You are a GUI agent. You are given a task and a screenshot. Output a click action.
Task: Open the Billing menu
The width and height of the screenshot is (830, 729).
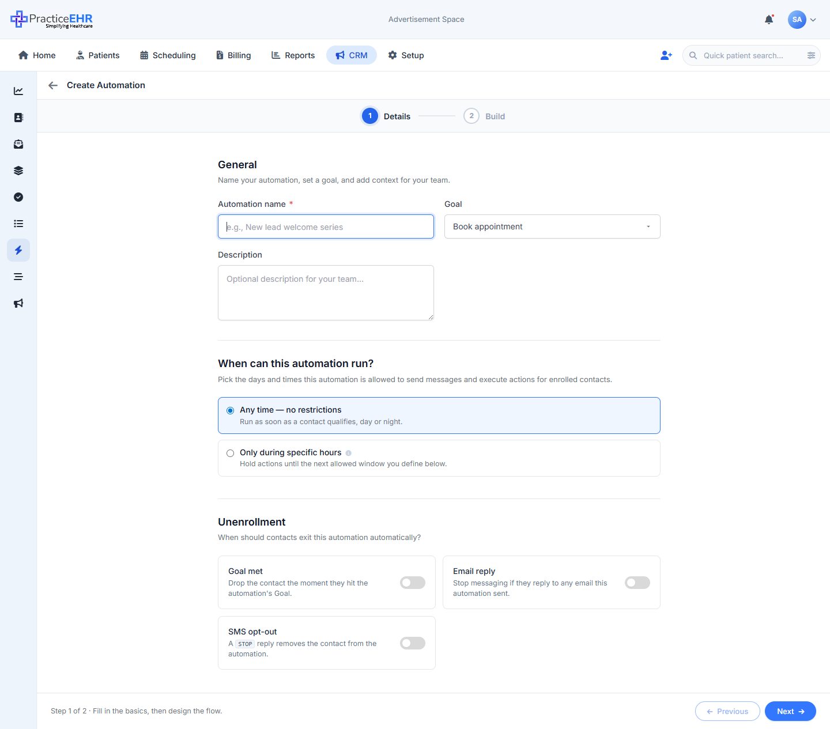click(233, 55)
